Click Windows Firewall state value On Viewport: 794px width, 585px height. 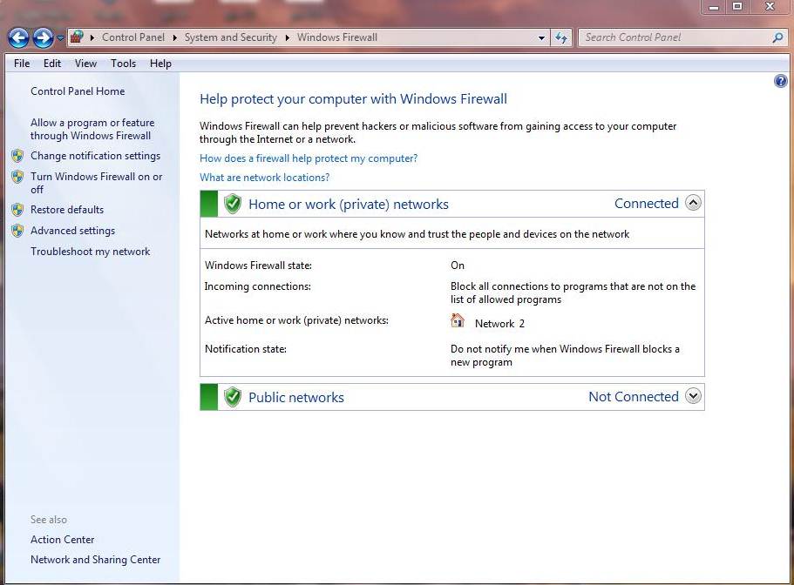coord(458,266)
